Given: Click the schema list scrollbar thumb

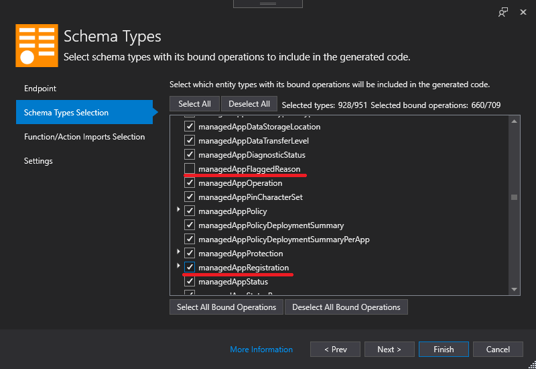Looking at the screenshot, I should pos(514,197).
